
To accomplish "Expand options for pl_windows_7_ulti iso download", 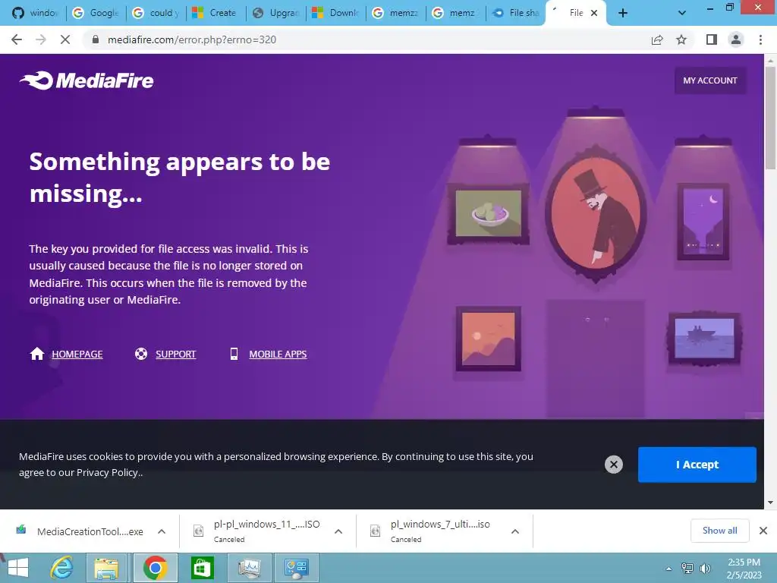I will coord(515,531).
